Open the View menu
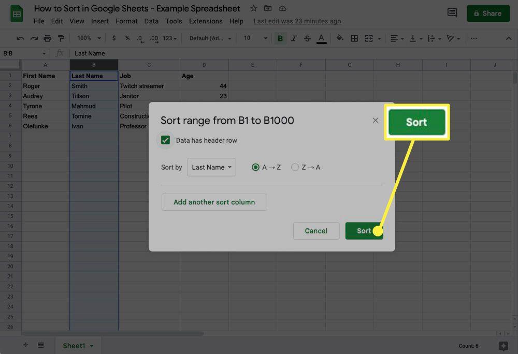Viewport: 518px width, 354px height. point(77,21)
